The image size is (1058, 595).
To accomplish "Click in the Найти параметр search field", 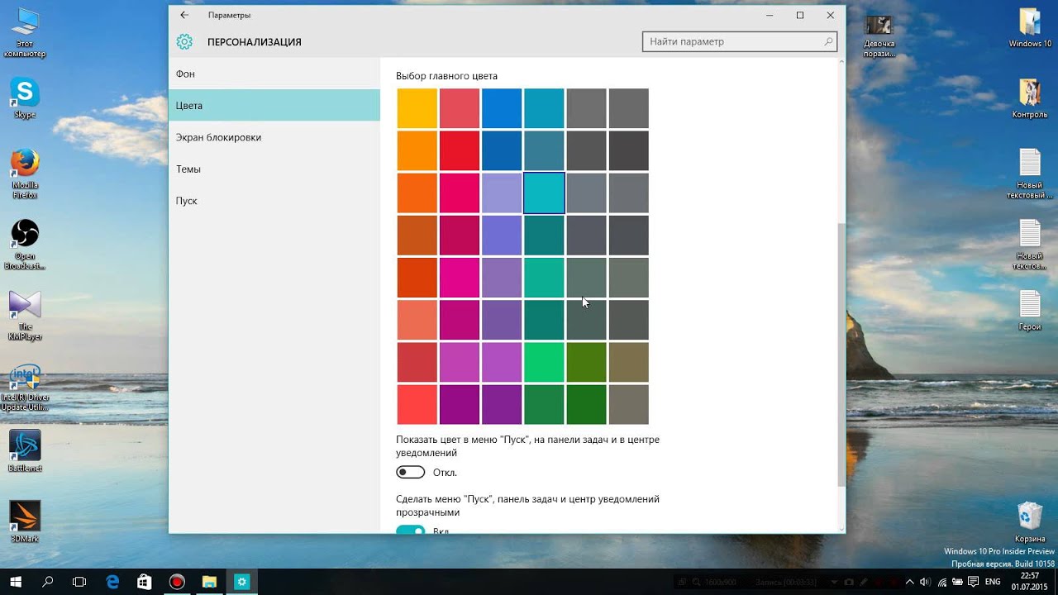I will (740, 41).
